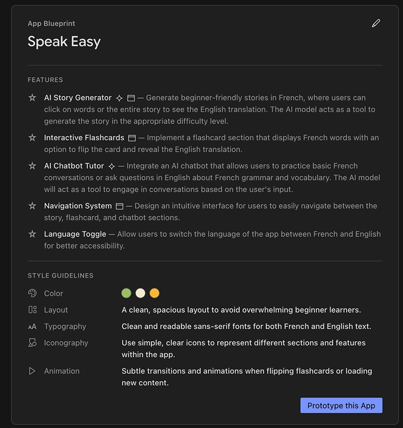Click the star icon next to Interactive Flashcards
403x428 pixels.
32,137
